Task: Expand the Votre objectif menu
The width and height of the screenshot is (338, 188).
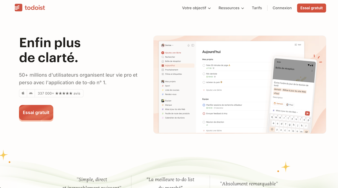Action: pos(196,8)
